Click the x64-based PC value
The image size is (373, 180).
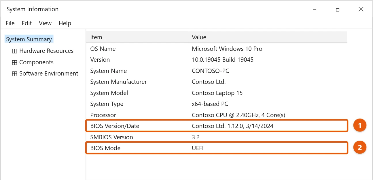point(210,104)
